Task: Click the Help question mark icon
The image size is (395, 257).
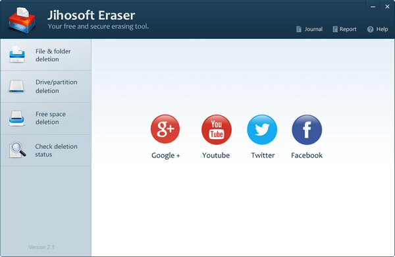Action: (370, 30)
